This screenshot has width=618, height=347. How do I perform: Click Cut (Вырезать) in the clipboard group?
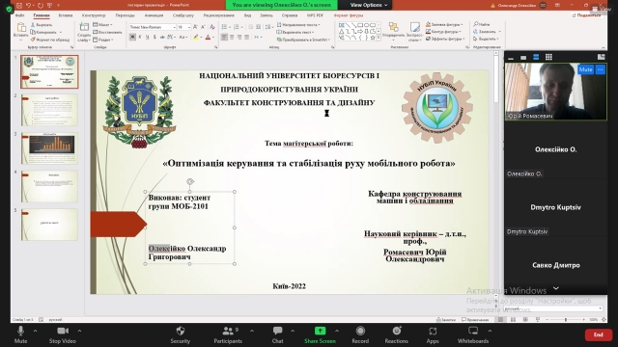[x=42, y=25]
